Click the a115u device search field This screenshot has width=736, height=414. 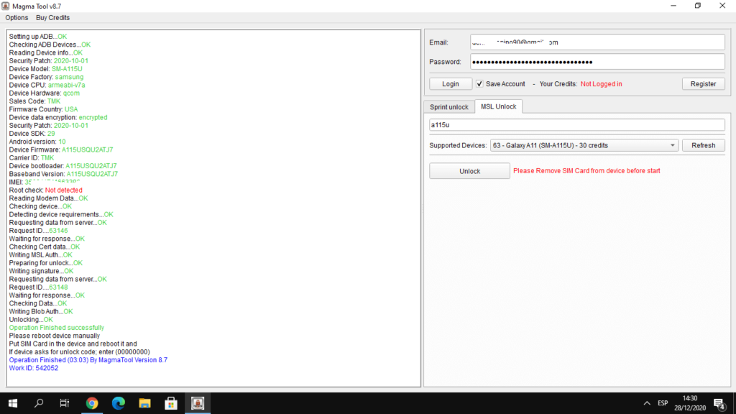coord(576,125)
